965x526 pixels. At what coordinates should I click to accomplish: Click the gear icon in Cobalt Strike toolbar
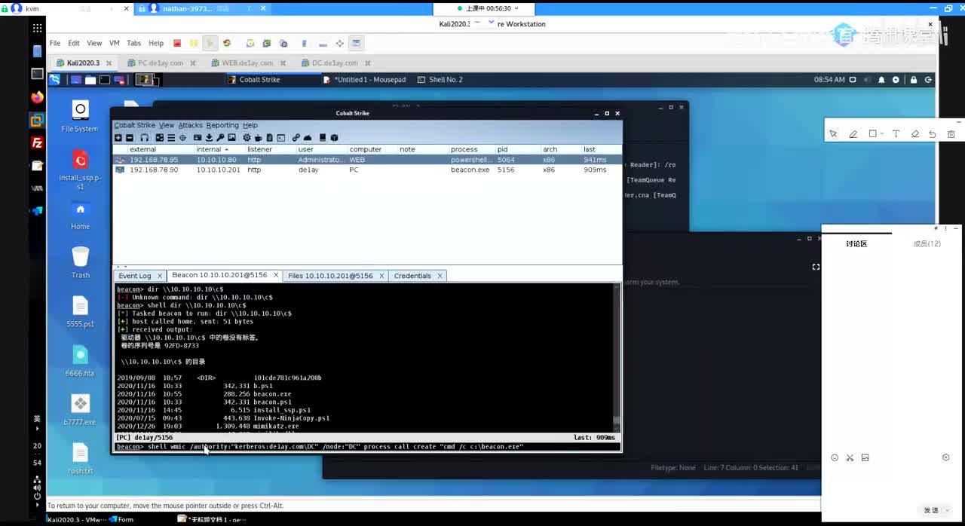pos(247,138)
